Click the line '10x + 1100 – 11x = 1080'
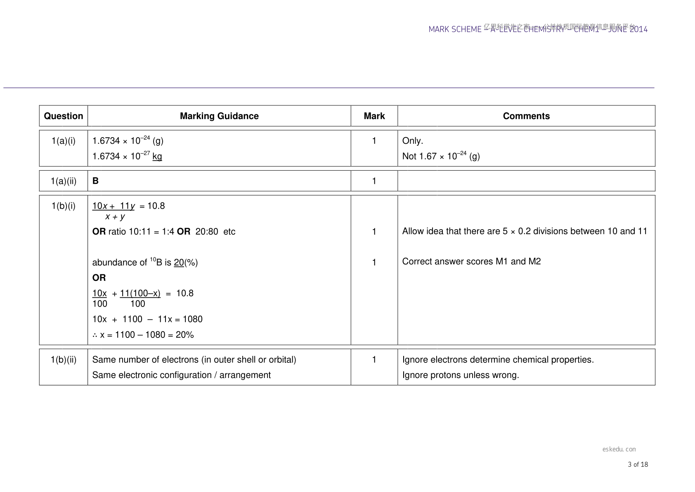 coord(147,319)
